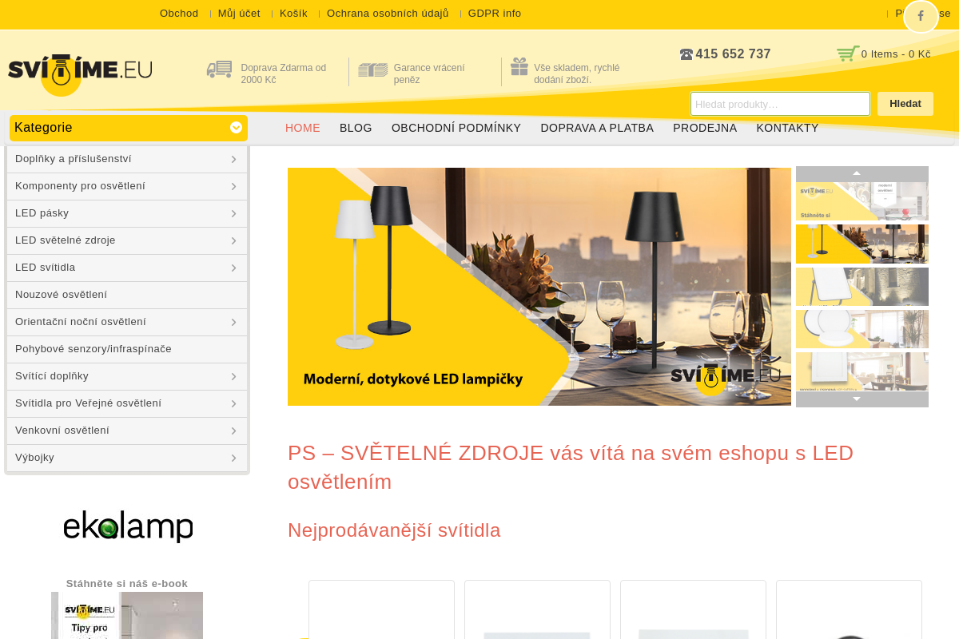Open the shopping cart icon

[x=848, y=54]
